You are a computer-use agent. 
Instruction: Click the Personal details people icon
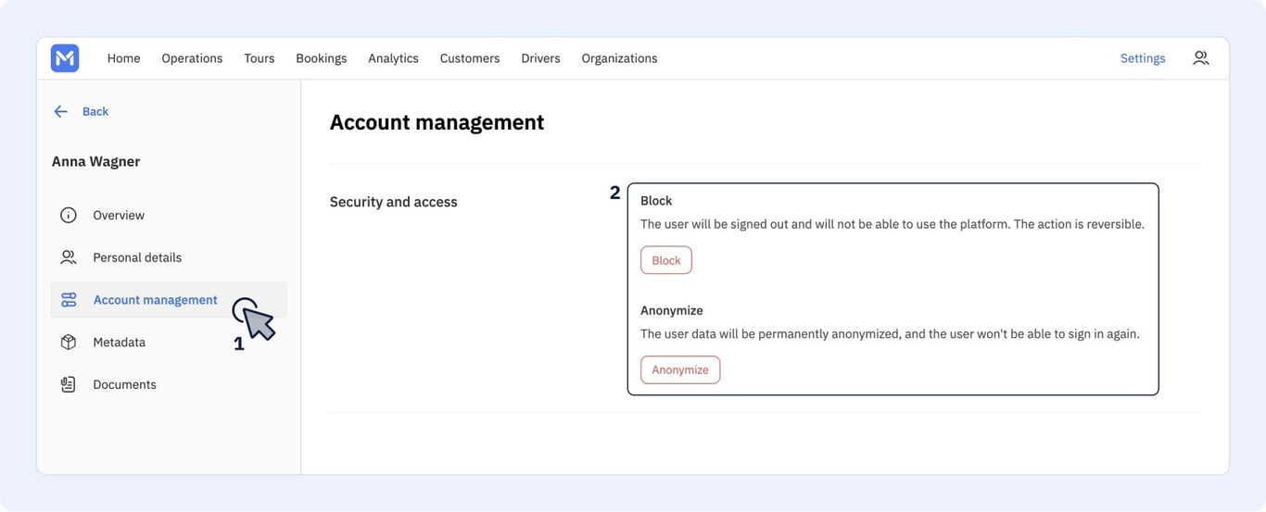pyautogui.click(x=69, y=257)
